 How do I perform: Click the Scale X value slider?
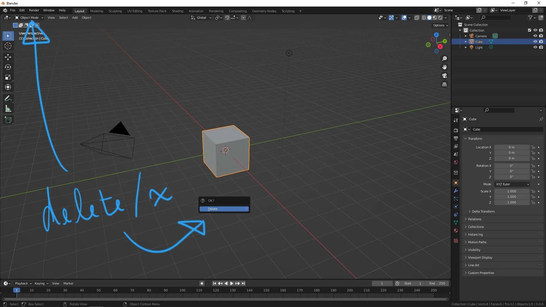click(512, 191)
